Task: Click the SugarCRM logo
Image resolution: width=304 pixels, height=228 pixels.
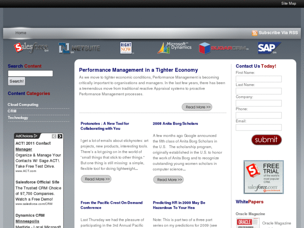Action: click(x=224, y=48)
